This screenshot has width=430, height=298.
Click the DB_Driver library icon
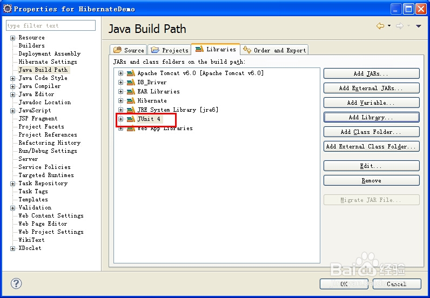[x=131, y=82]
